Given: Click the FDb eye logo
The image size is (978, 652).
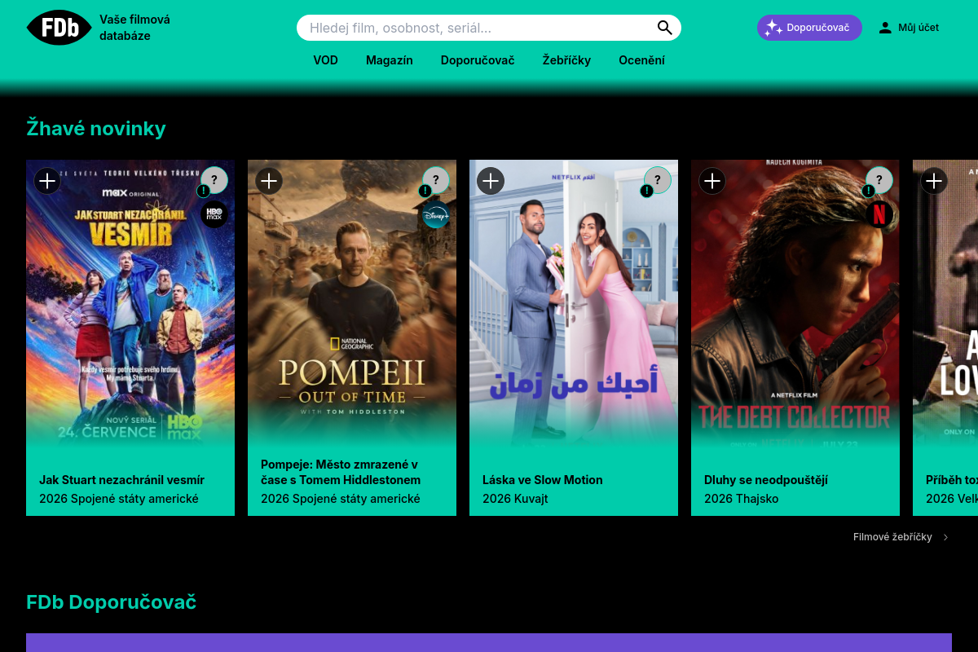Looking at the screenshot, I should coord(59,28).
